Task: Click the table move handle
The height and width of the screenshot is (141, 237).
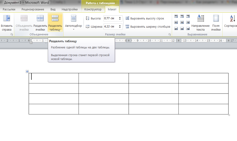Action: (27, 71)
